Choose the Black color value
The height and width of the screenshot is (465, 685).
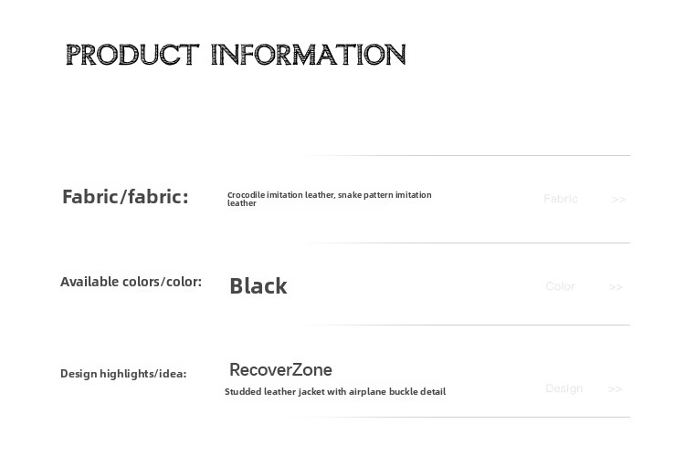point(258,286)
